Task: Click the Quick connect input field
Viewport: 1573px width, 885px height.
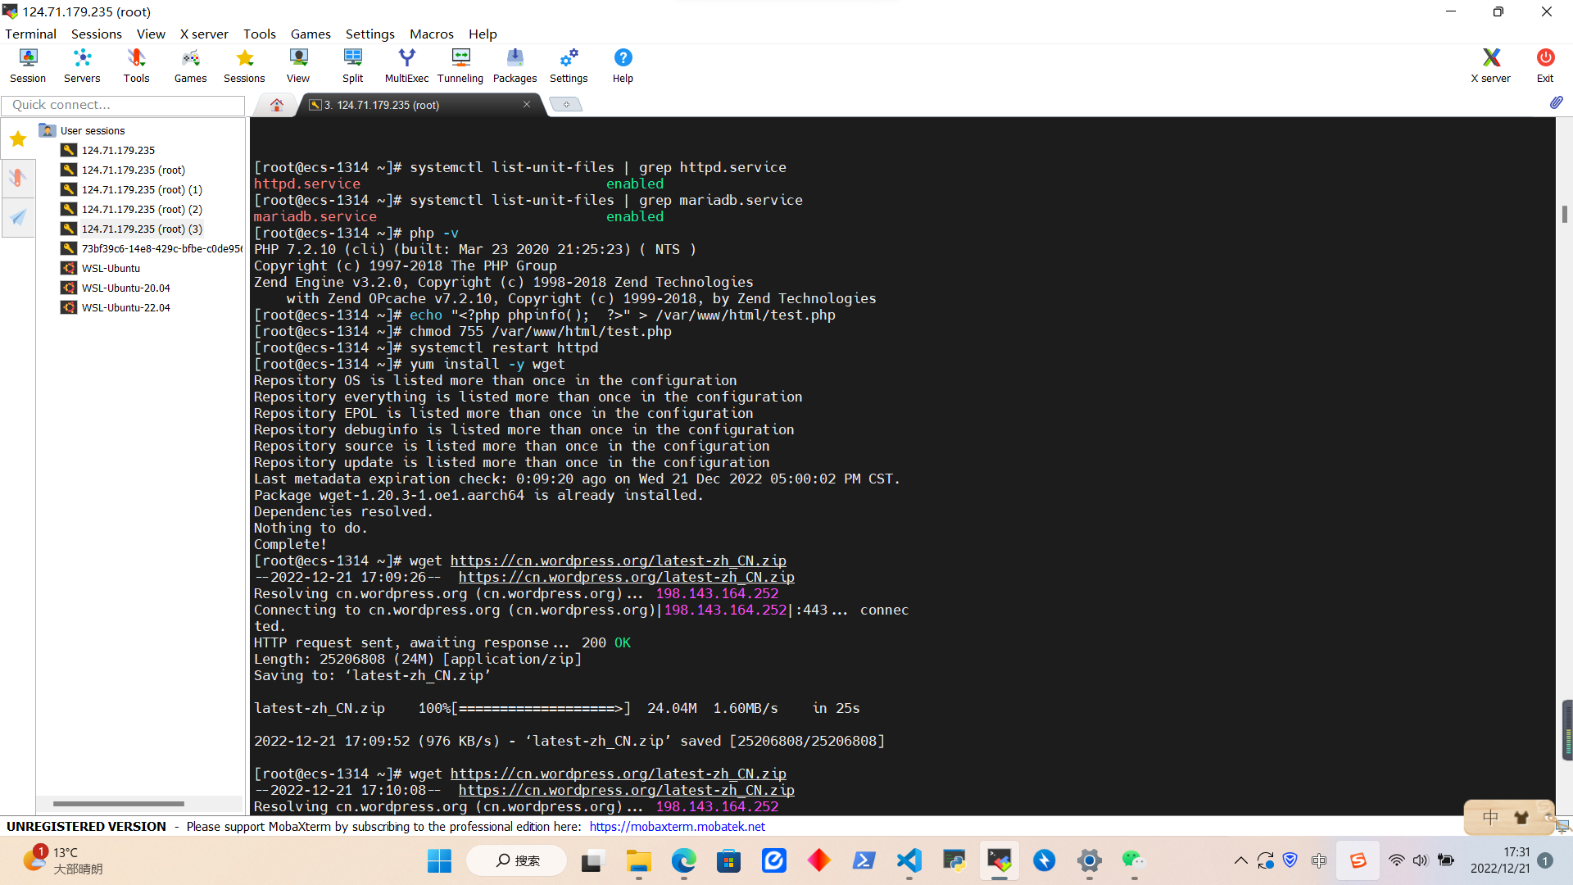Action: pyautogui.click(x=123, y=105)
